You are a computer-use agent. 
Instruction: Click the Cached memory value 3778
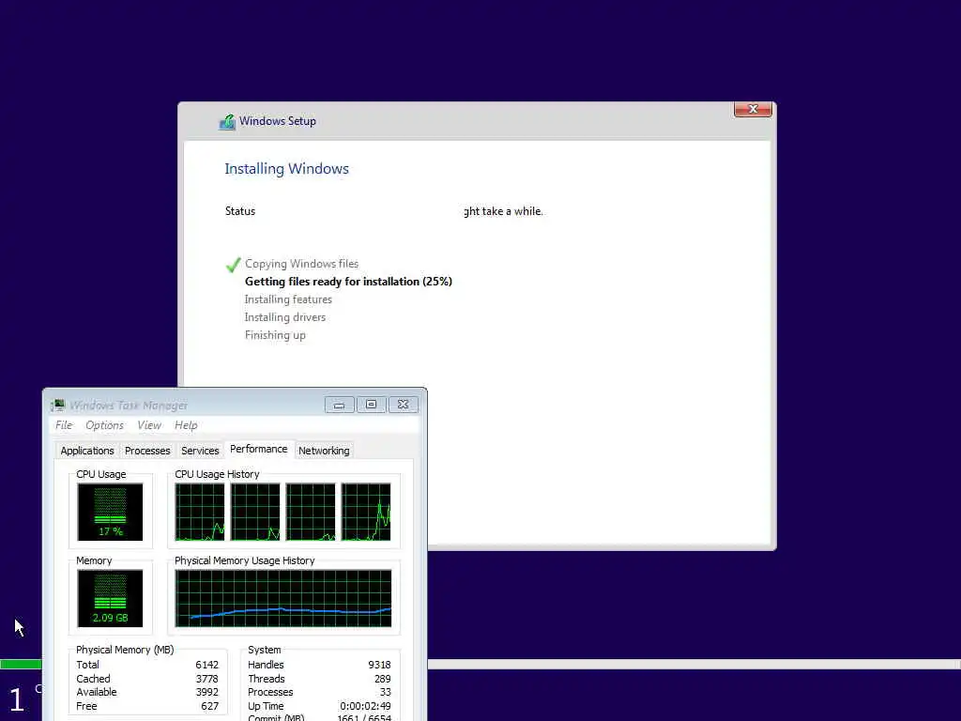[x=207, y=679]
